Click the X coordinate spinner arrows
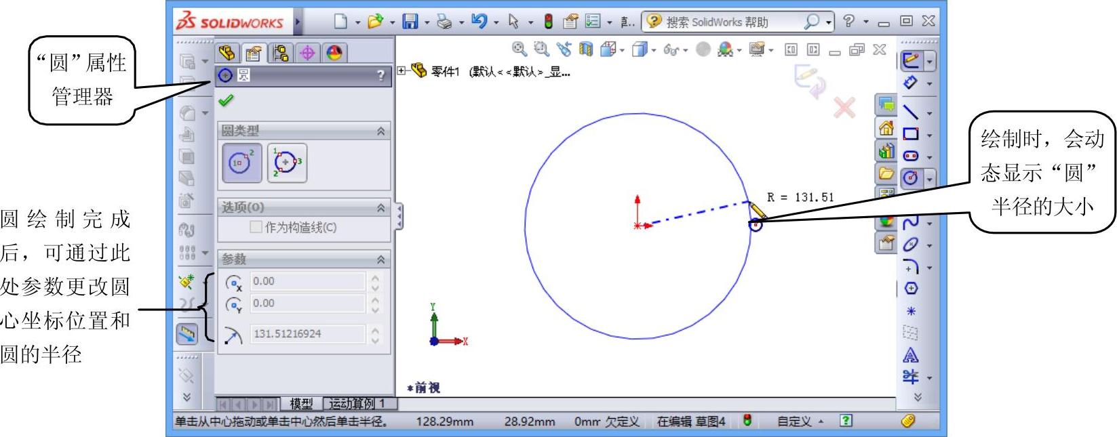 coord(375,281)
